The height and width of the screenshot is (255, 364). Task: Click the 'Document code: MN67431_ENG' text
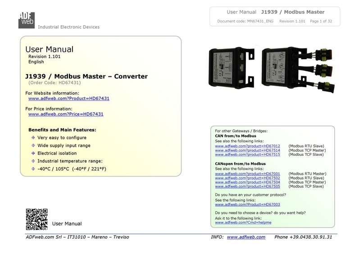coord(245,21)
